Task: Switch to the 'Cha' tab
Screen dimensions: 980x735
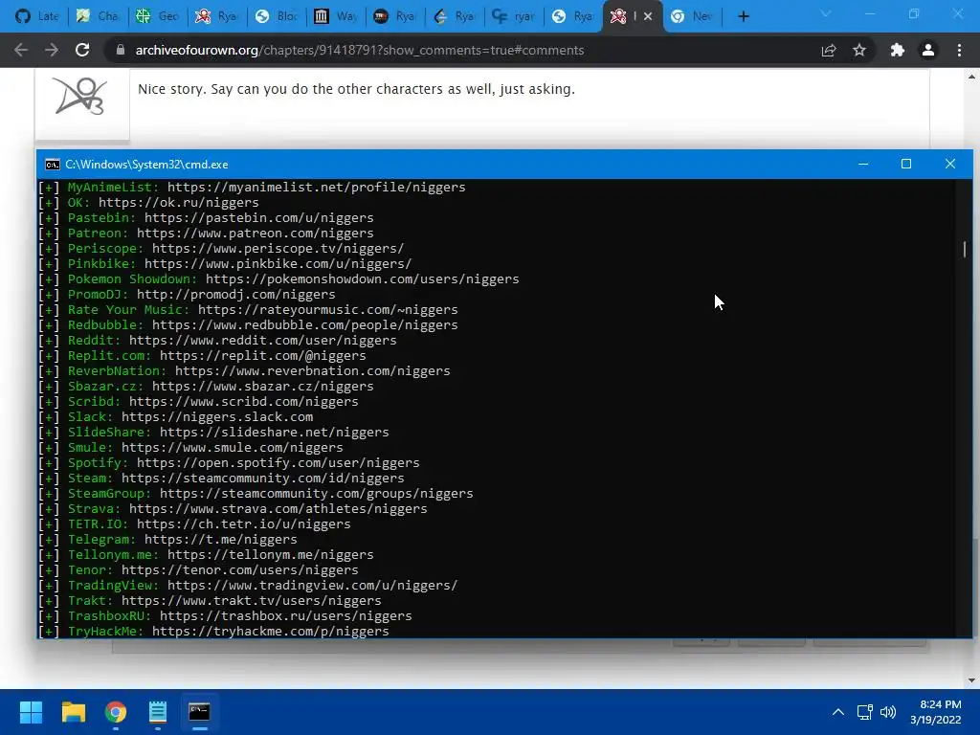Action: (x=97, y=16)
